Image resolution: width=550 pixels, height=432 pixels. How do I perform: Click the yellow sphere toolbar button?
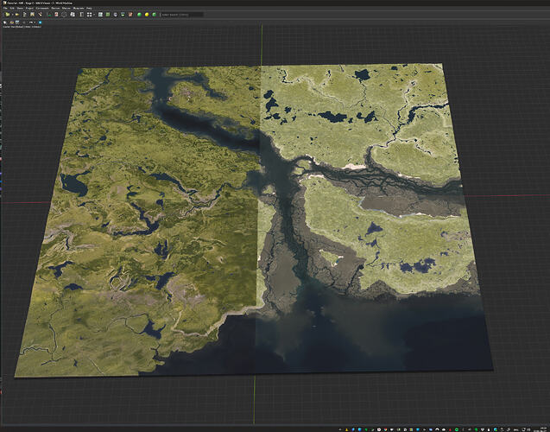(147, 15)
